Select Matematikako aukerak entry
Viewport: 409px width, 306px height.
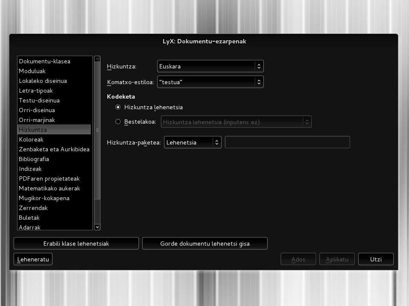(54, 188)
